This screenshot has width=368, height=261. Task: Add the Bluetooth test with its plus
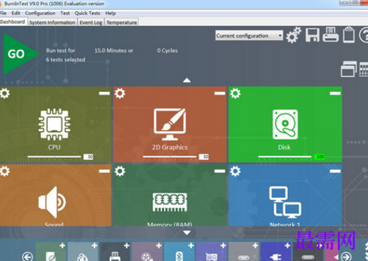coord(191,246)
